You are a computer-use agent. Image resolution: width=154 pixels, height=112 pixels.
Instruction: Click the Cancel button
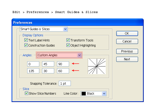click(x=127, y=41)
